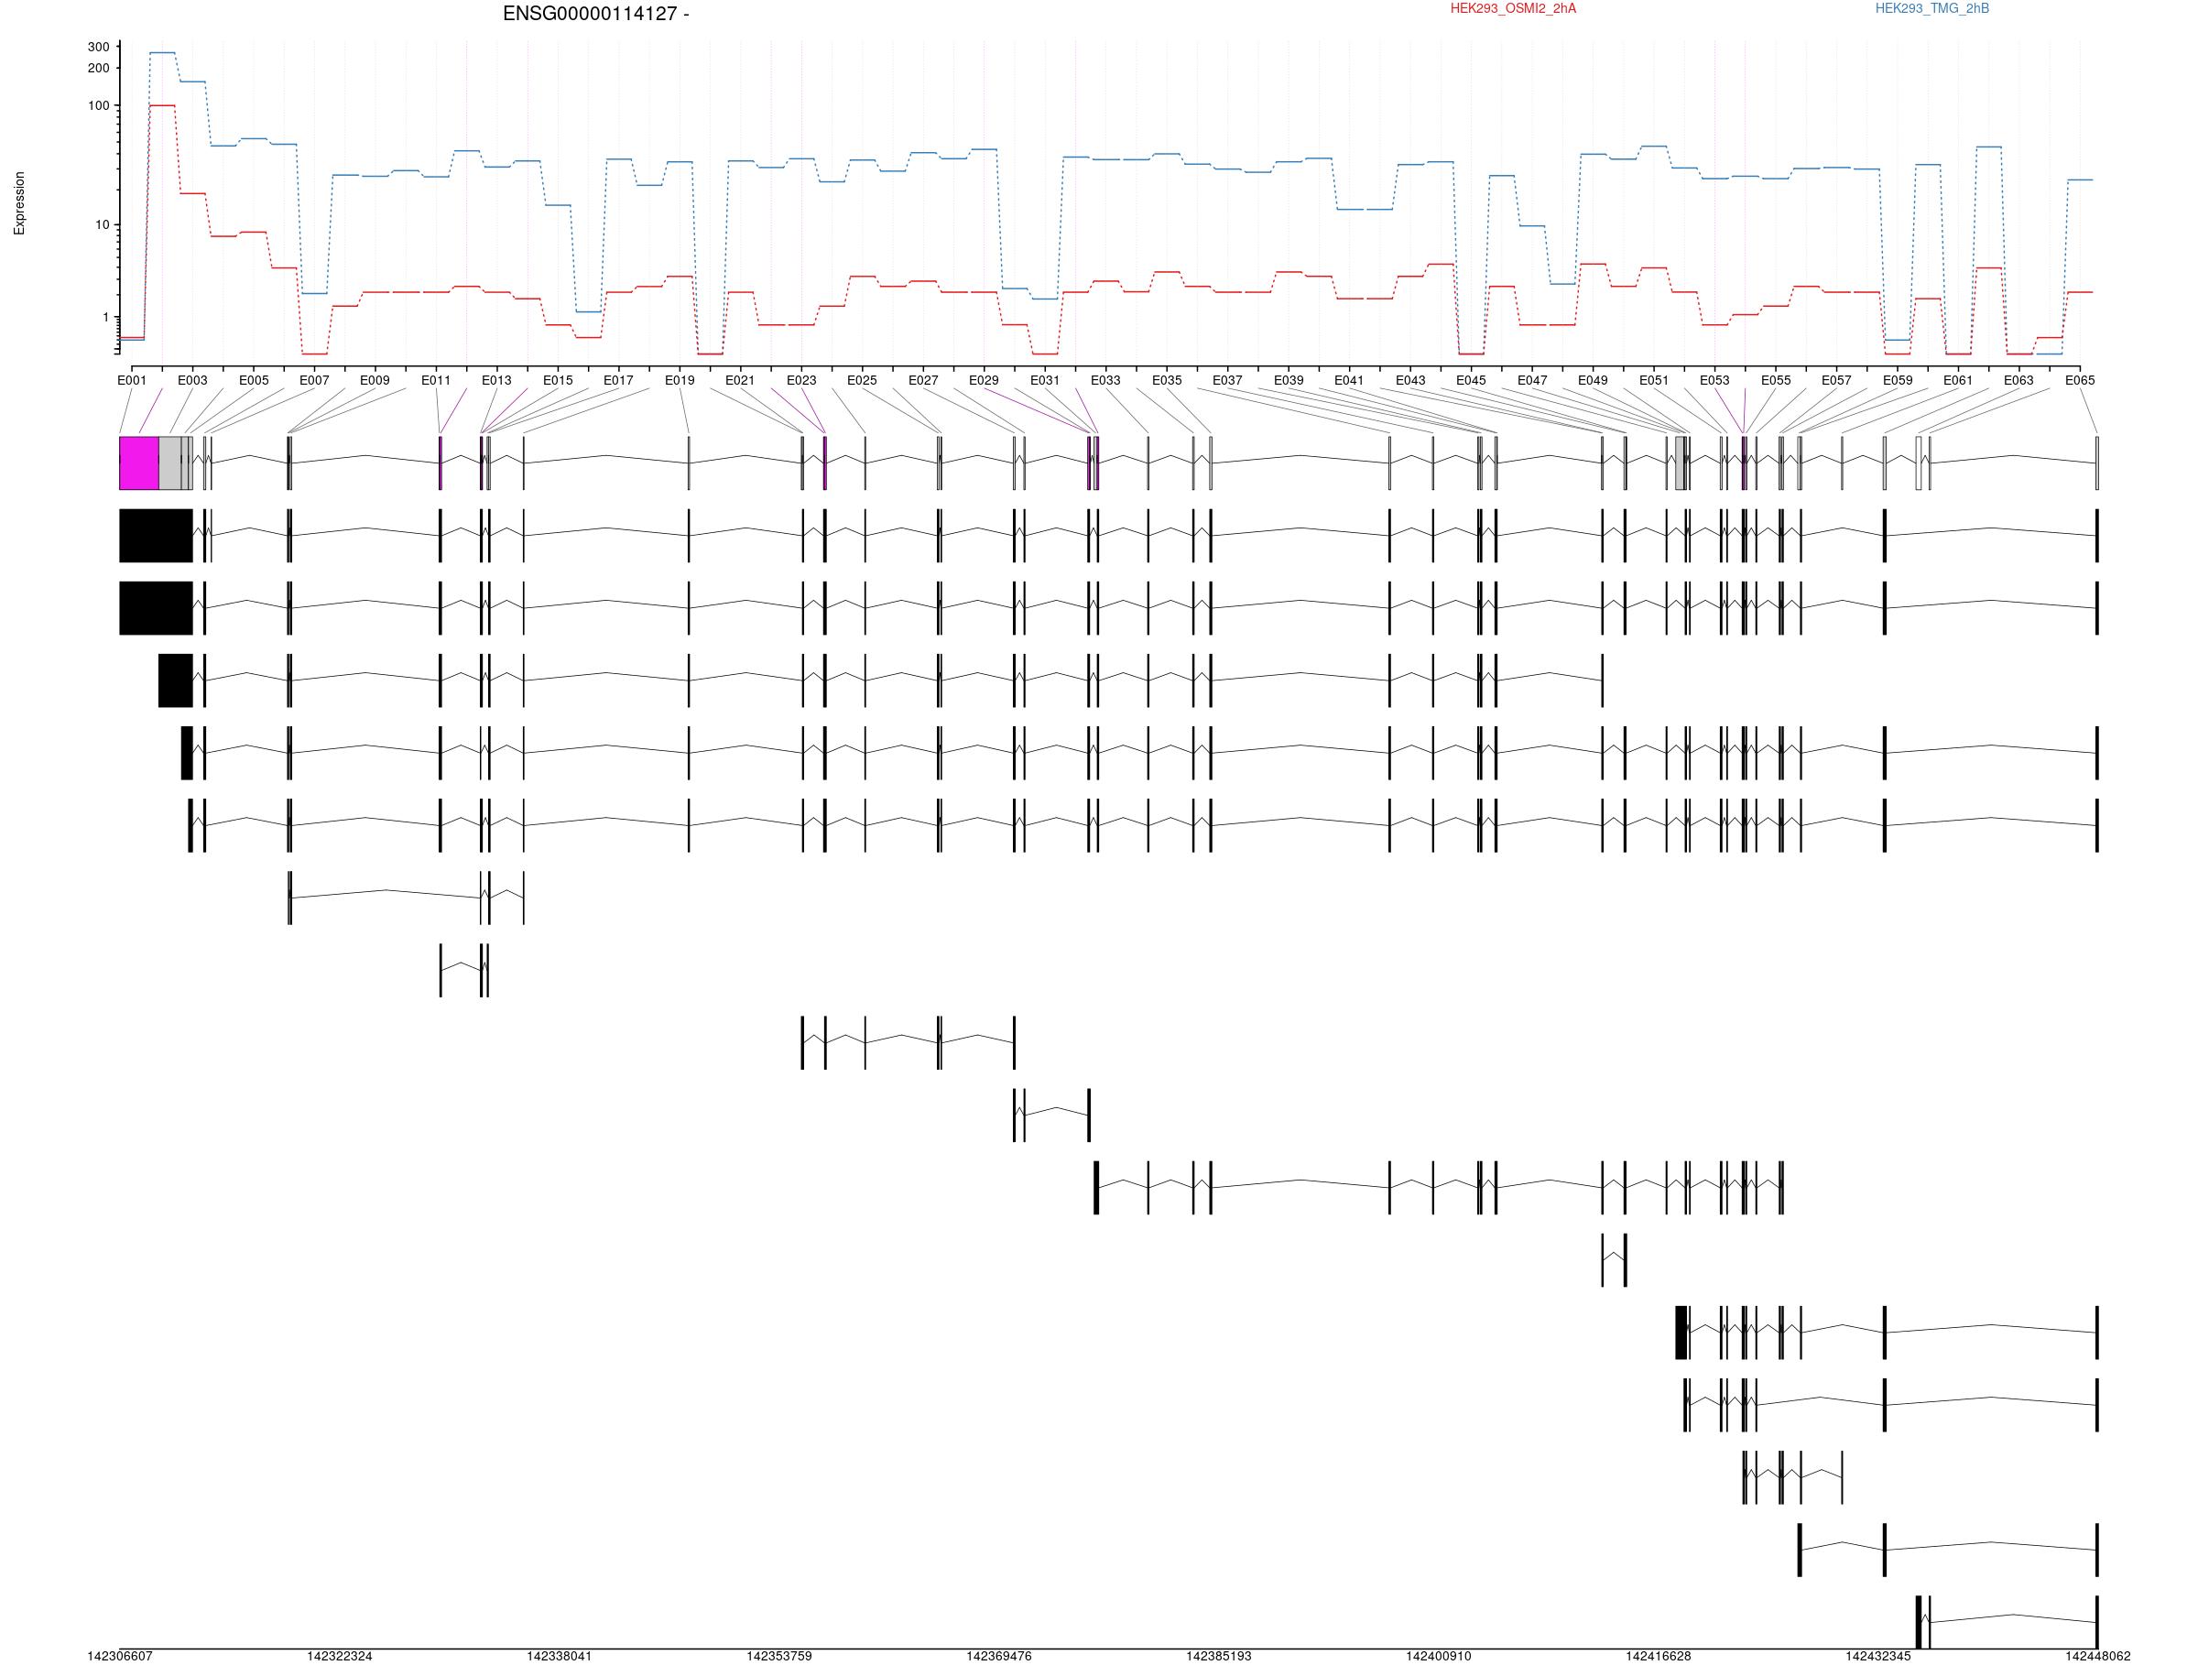Click the exon label E043
Screen dimensions: 2198x1676
click(1410, 380)
